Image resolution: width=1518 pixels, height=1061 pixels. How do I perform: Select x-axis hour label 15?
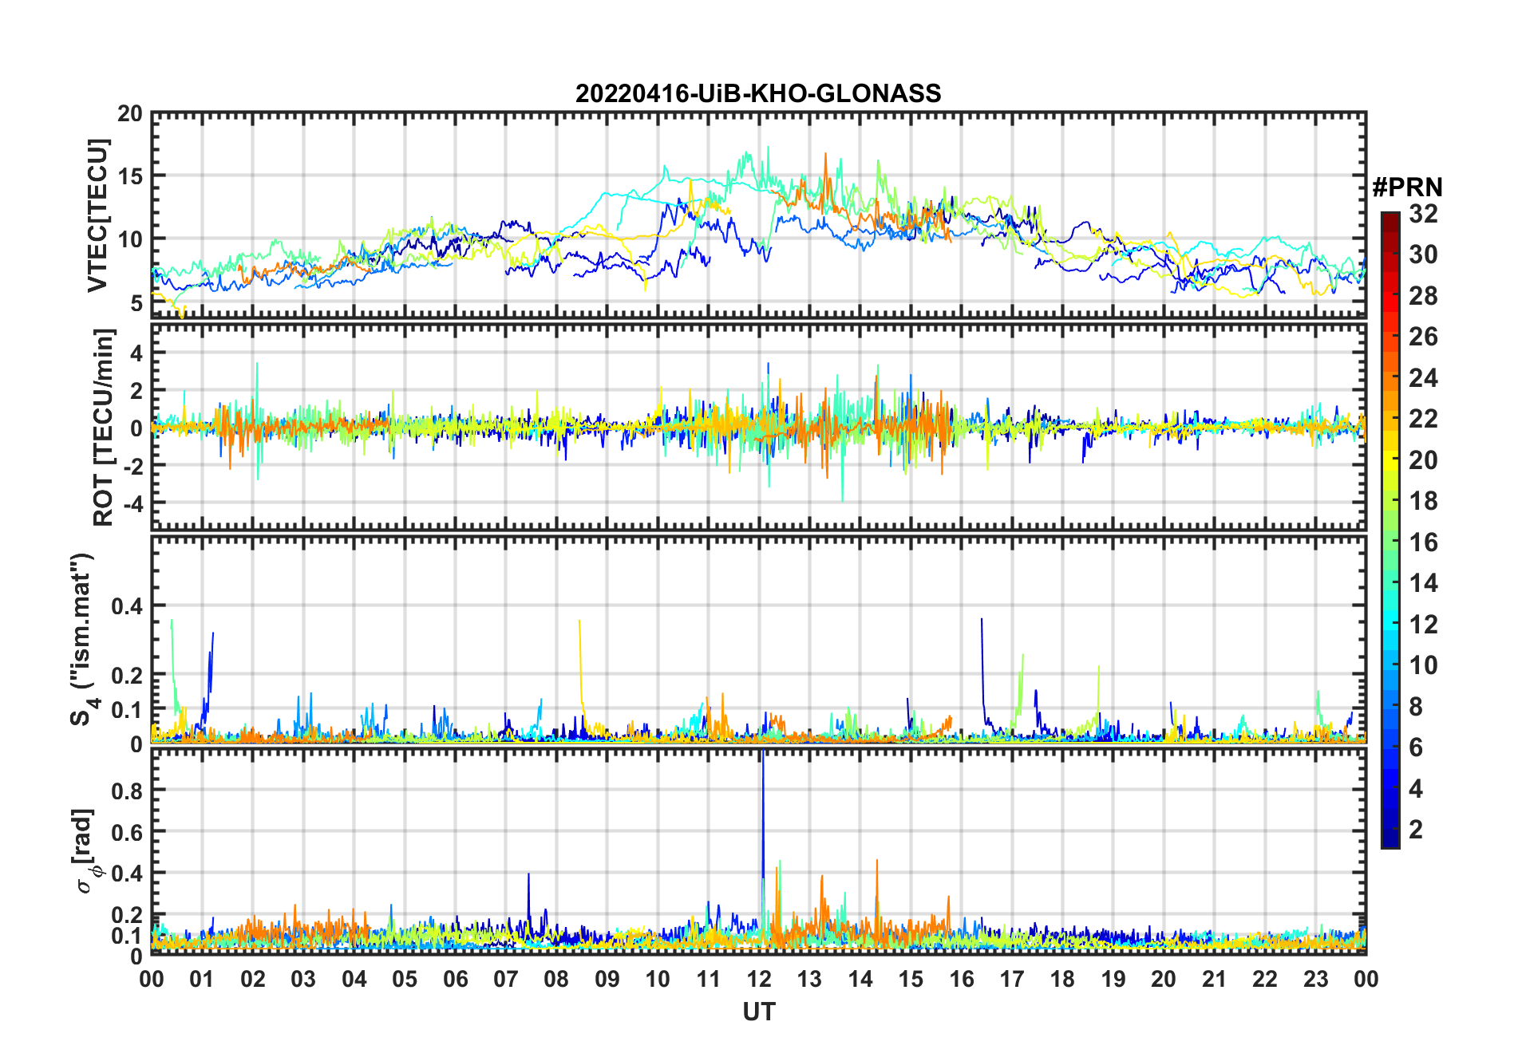point(911,979)
